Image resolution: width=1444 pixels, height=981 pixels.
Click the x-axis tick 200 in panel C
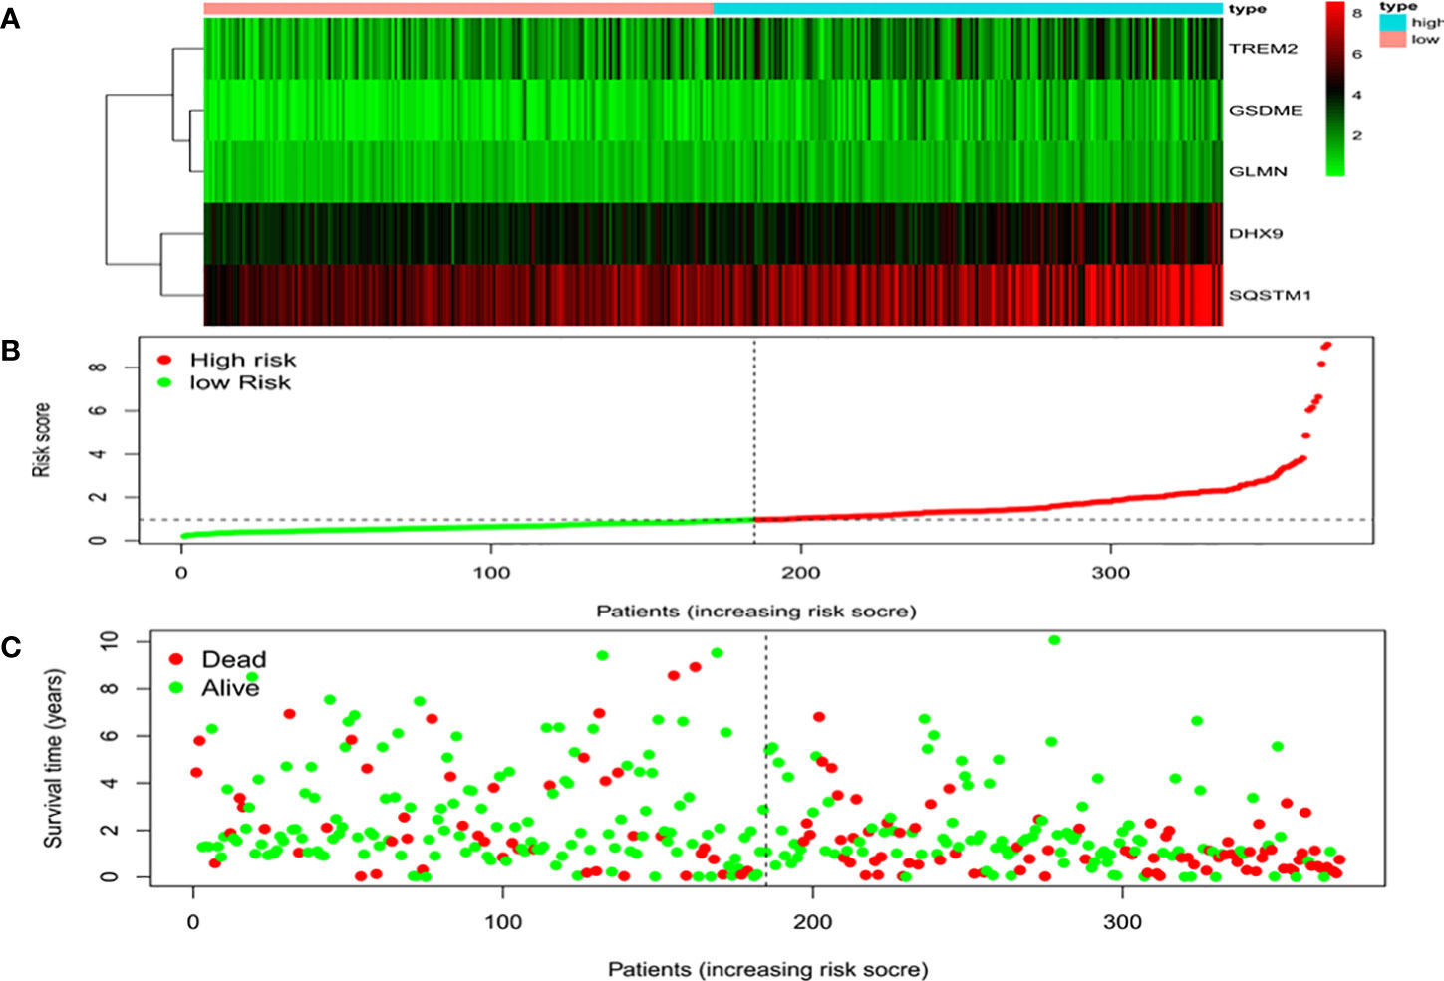click(x=813, y=922)
